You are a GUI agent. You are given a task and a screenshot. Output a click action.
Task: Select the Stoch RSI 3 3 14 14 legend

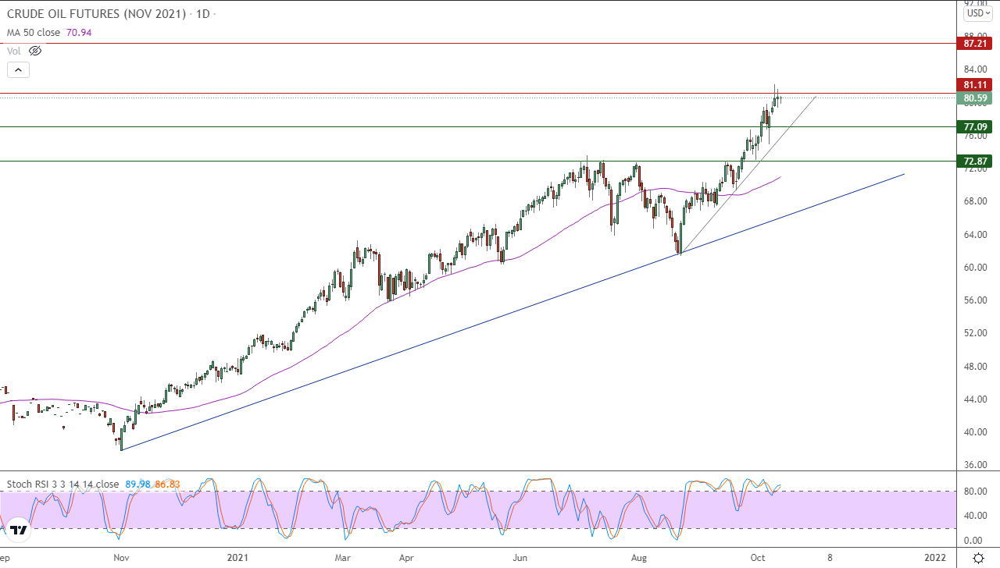click(x=62, y=484)
